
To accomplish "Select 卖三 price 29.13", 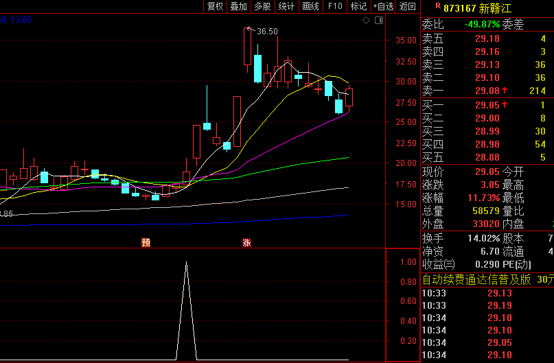I will [x=487, y=65].
